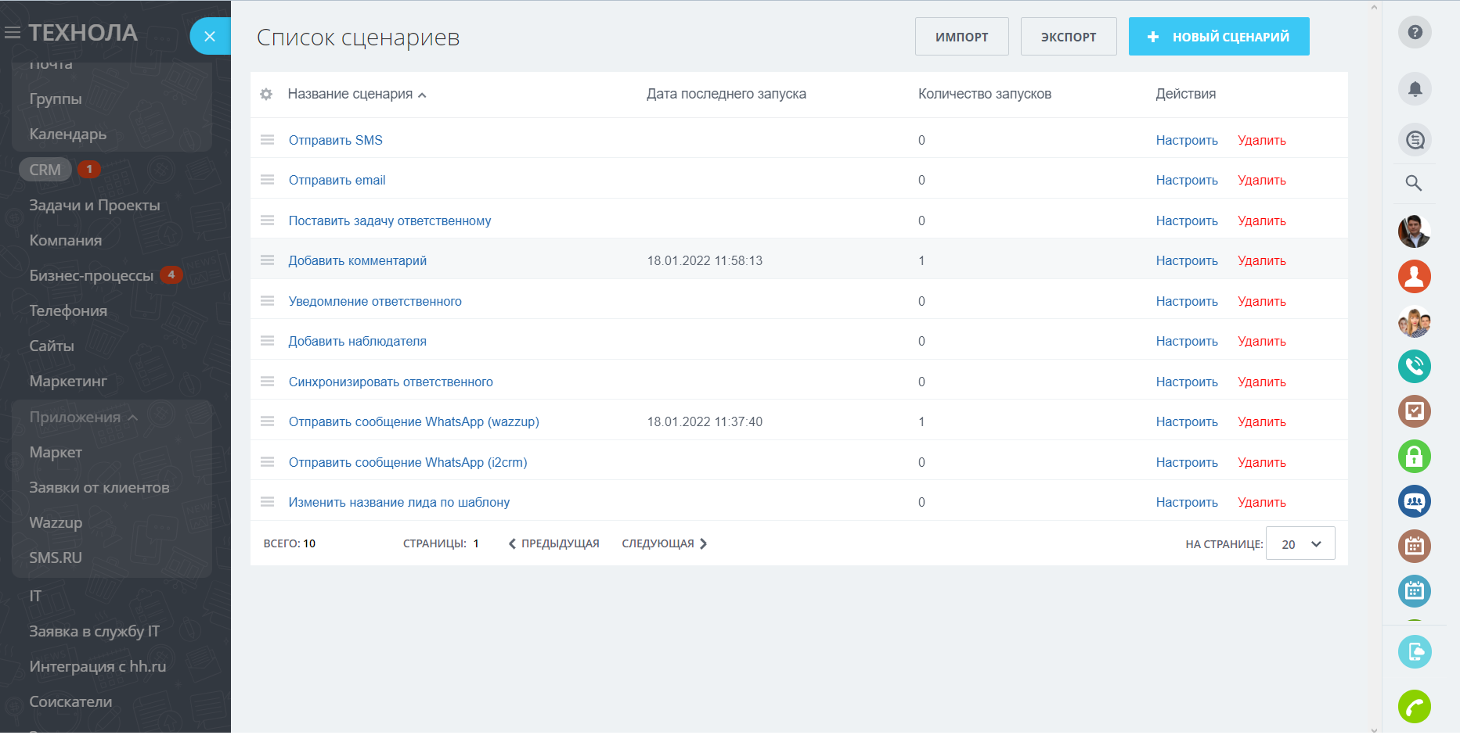Grab drag handle of Отправить SMS row
Screen dimensions: 1460x735
(267, 140)
